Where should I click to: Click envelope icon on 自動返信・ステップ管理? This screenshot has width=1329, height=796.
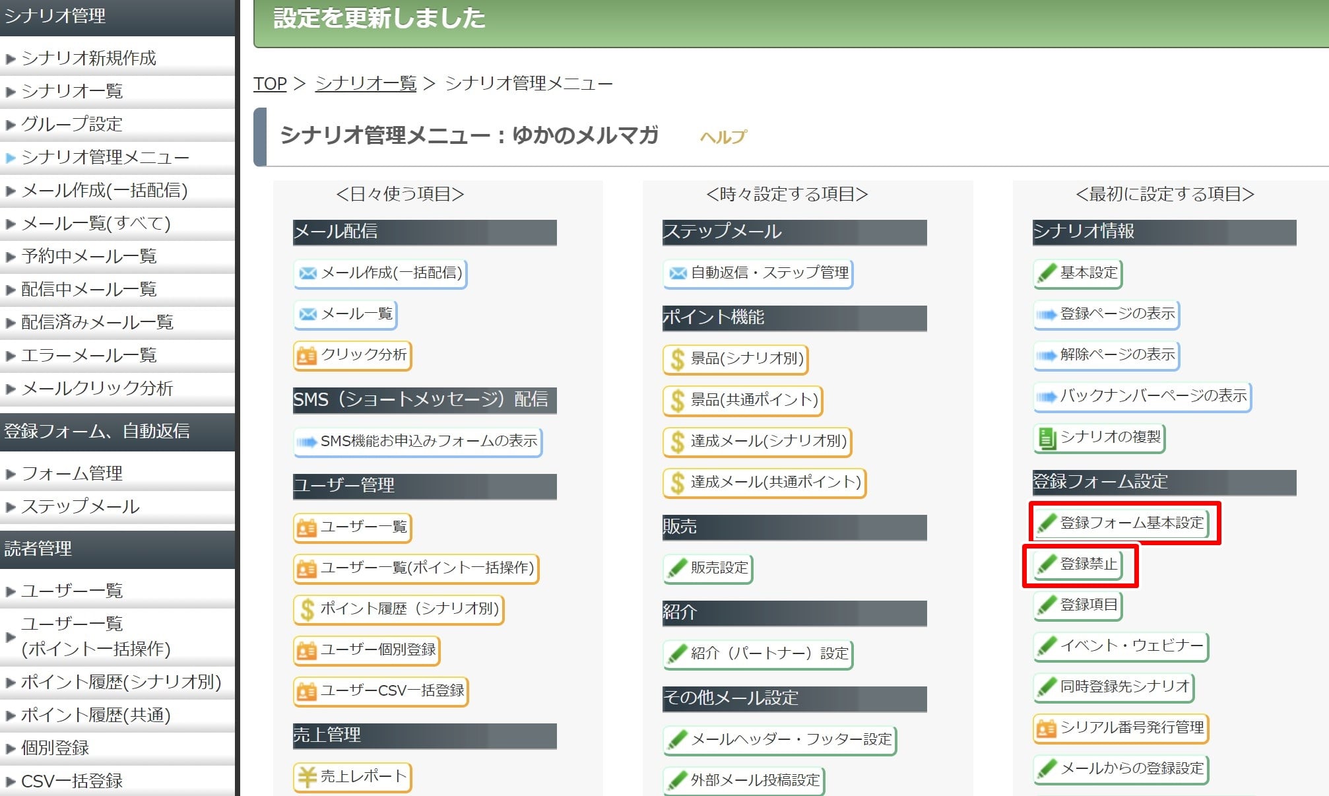[678, 273]
